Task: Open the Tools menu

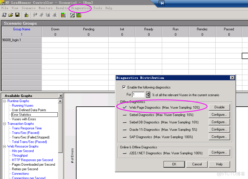Action: tap(98, 8)
